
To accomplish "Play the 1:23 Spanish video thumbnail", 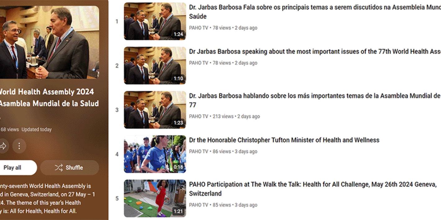I will [x=155, y=110].
